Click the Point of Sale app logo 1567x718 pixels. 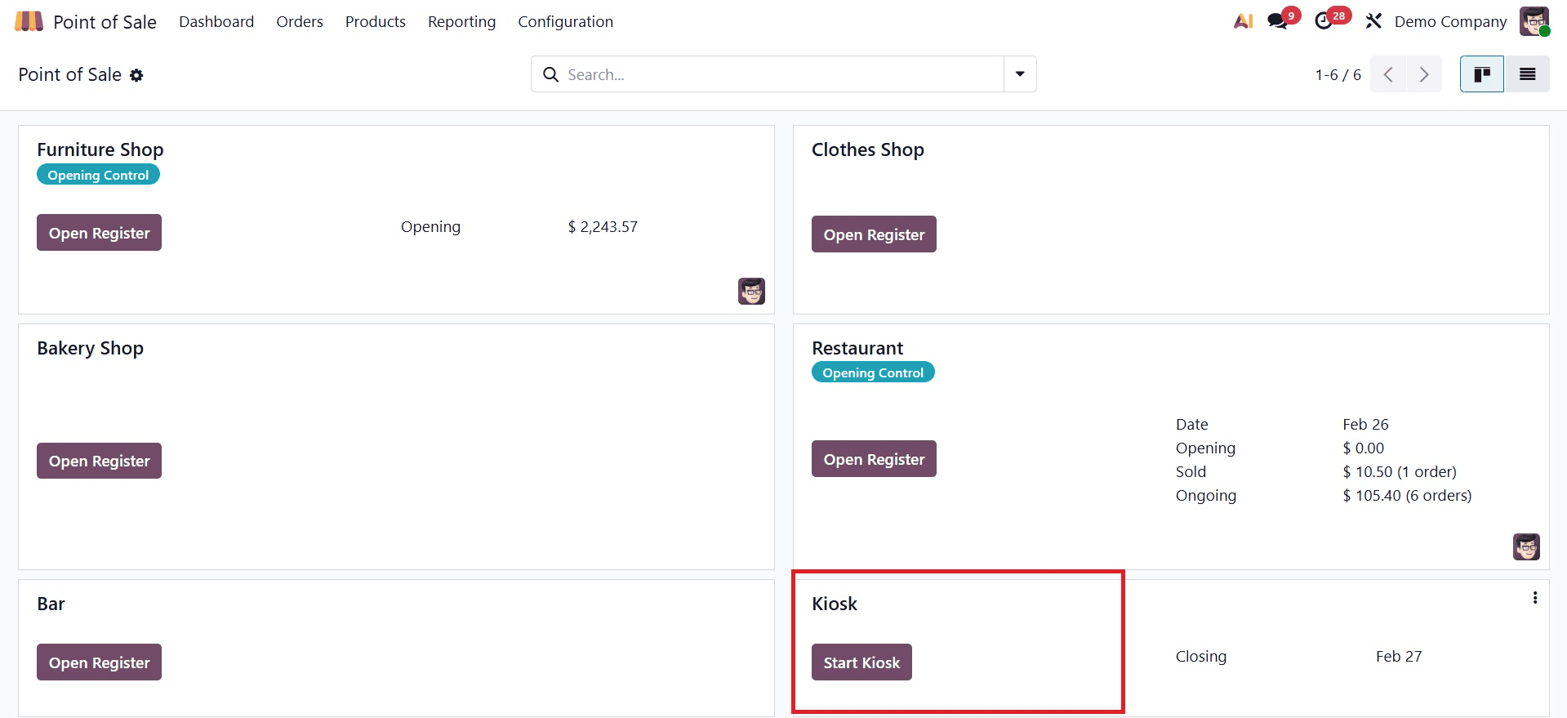coord(29,20)
